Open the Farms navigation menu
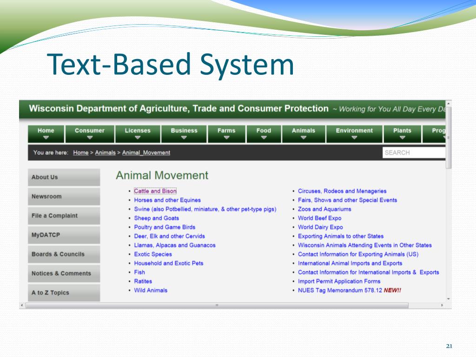476x357 pixels. tap(226, 134)
